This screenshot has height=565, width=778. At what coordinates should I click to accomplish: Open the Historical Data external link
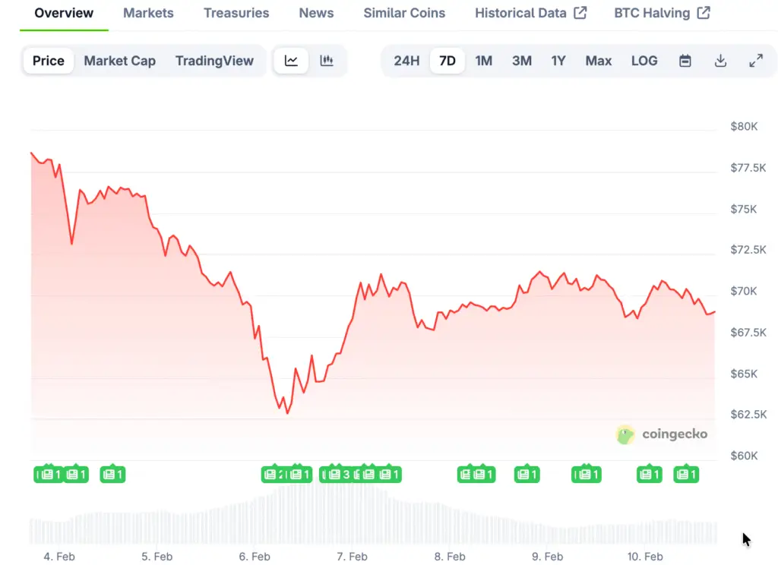point(530,13)
